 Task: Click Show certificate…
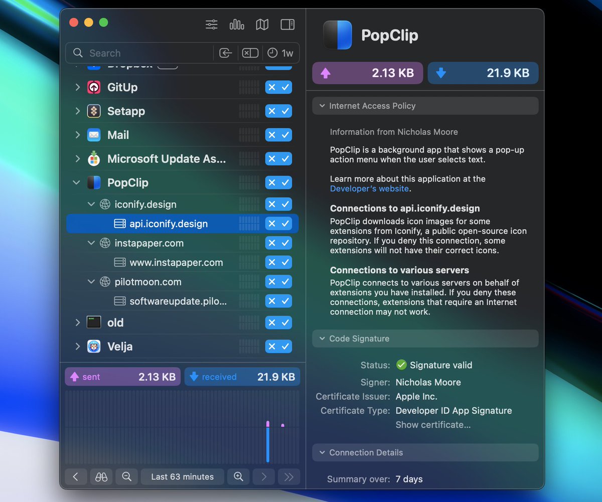click(433, 425)
